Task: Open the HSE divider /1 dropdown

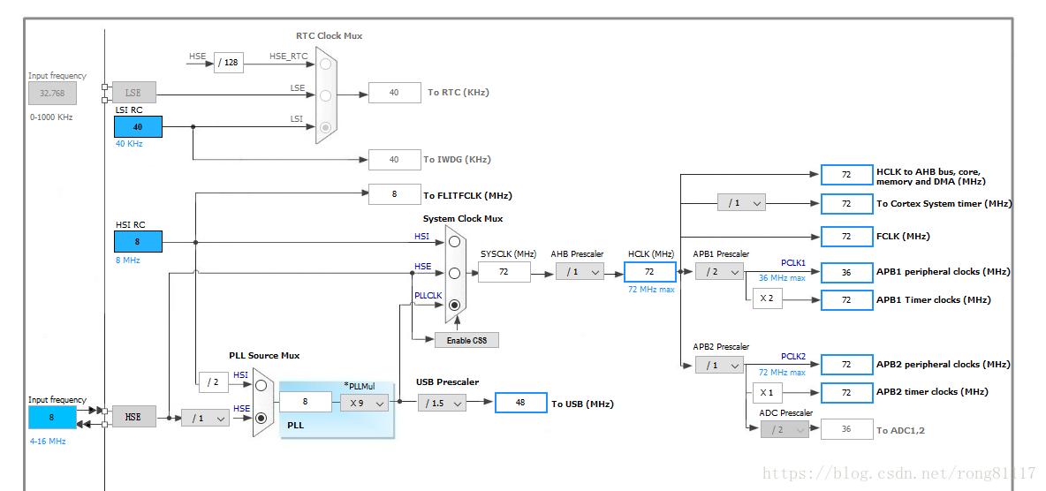Action: [x=206, y=418]
